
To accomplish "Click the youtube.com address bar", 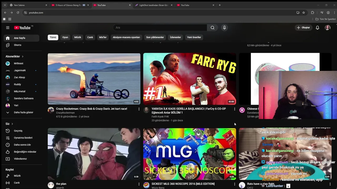I will point(158,13).
